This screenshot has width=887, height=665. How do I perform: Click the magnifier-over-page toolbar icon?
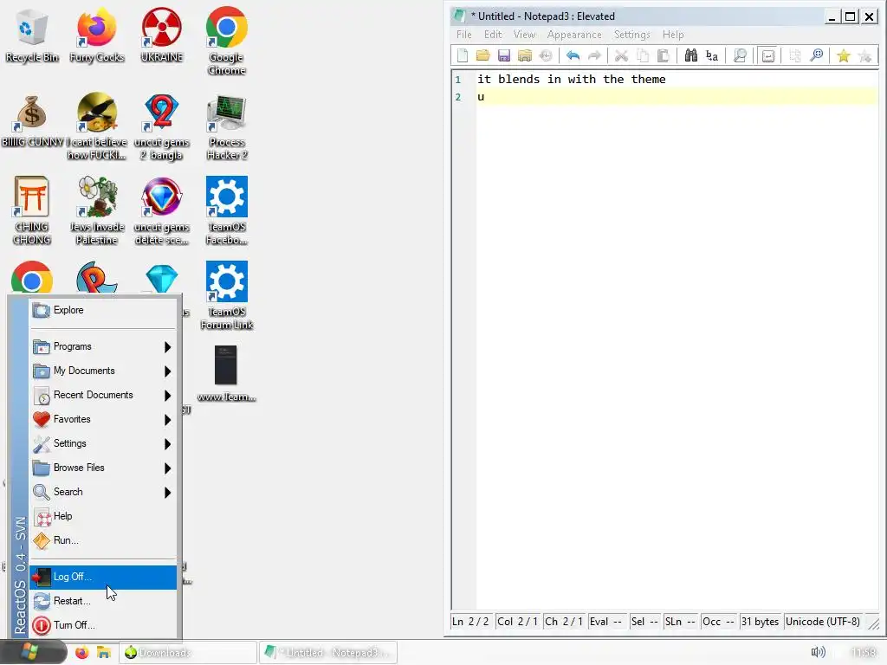tap(740, 55)
